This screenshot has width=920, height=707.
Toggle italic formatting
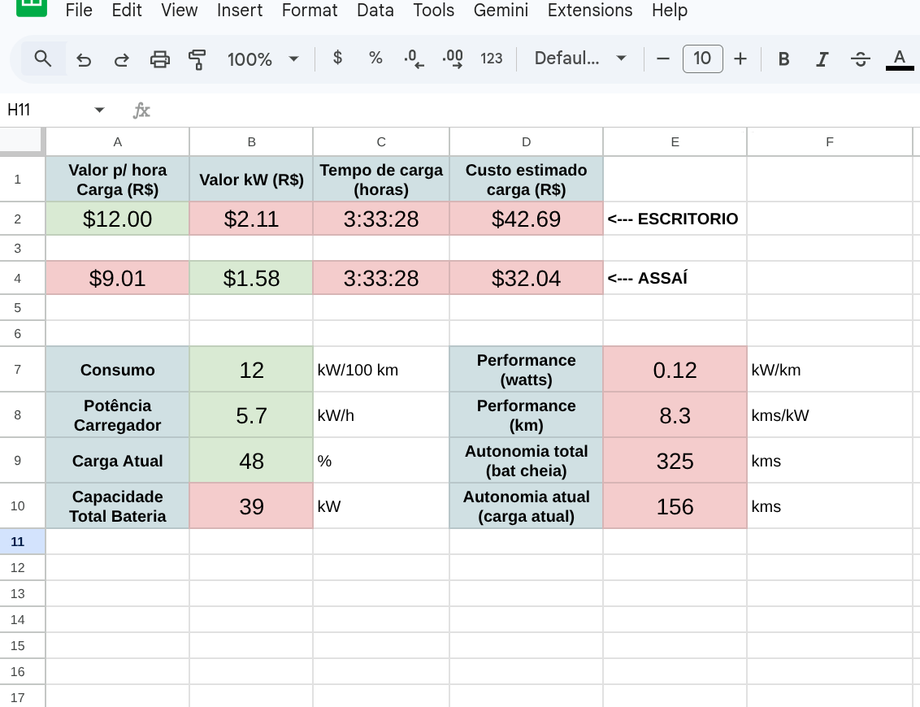822,59
